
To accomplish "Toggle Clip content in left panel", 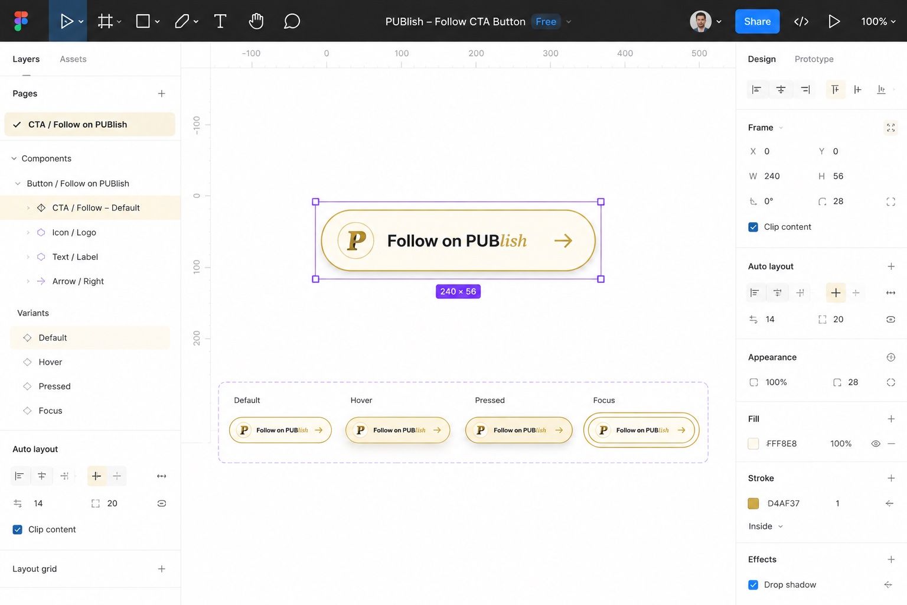I will (18, 529).
